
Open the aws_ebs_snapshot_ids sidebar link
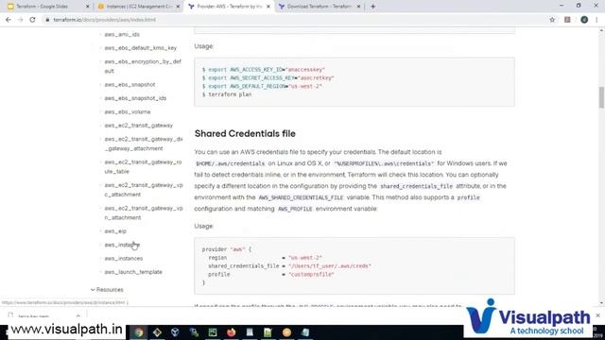[x=135, y=98]
